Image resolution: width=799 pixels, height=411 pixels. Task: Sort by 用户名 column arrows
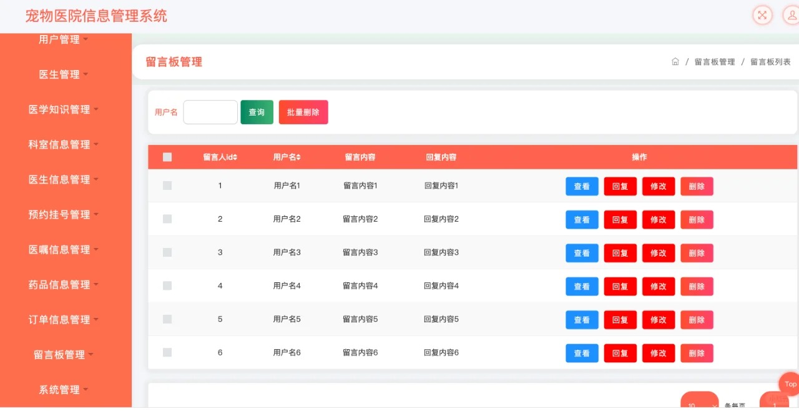(298, 157)
